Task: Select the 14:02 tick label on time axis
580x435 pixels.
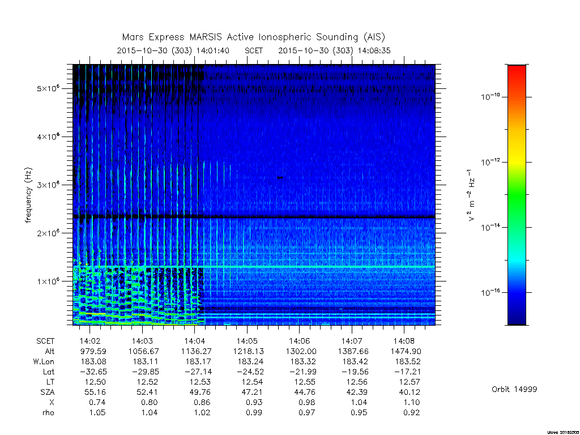Action: (90, 341)
